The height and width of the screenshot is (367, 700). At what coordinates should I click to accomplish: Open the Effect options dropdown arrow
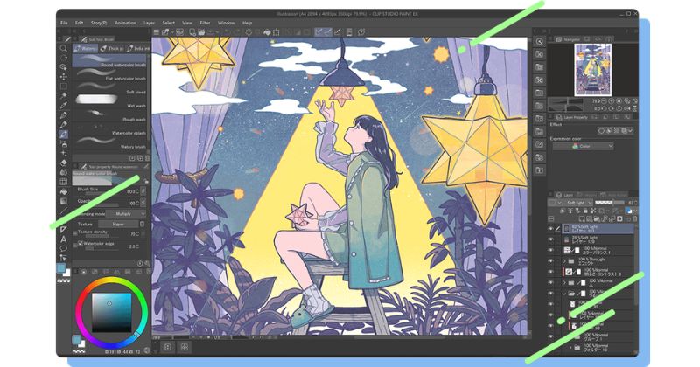click(630, 131)
